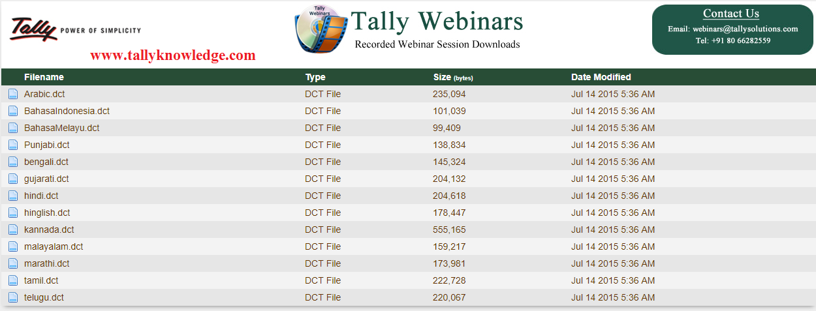Click the file icon next to tamil.dct

coord(13,280)
